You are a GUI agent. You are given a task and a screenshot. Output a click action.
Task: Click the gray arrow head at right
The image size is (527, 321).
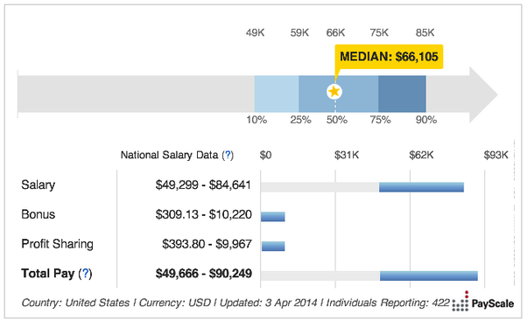point(482,94)
